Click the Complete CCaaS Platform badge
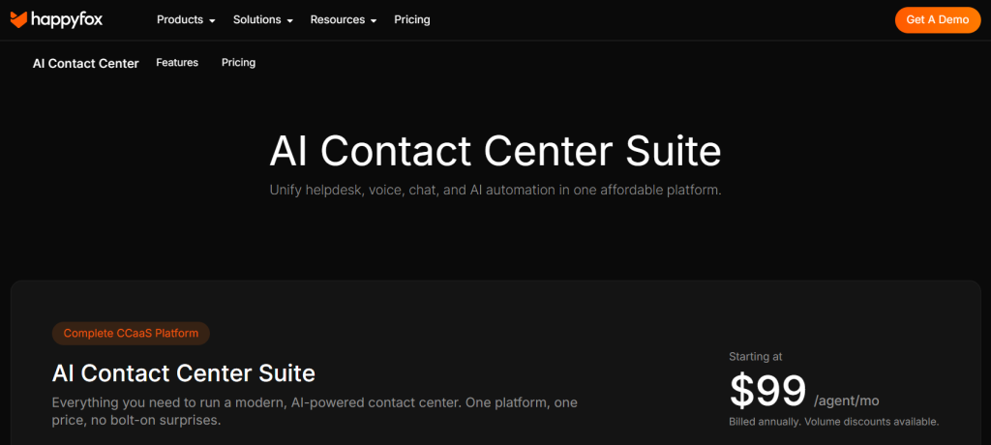 coord(131,333)
